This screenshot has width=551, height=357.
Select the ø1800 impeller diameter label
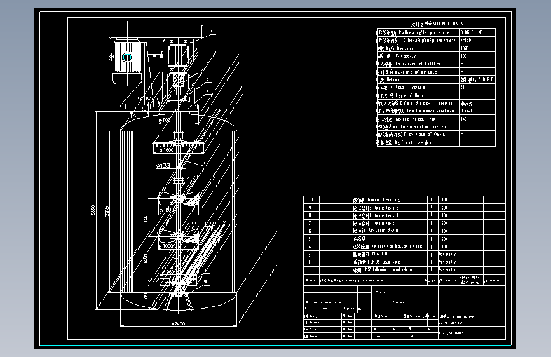pyautogui.click(x=167, y=210)
